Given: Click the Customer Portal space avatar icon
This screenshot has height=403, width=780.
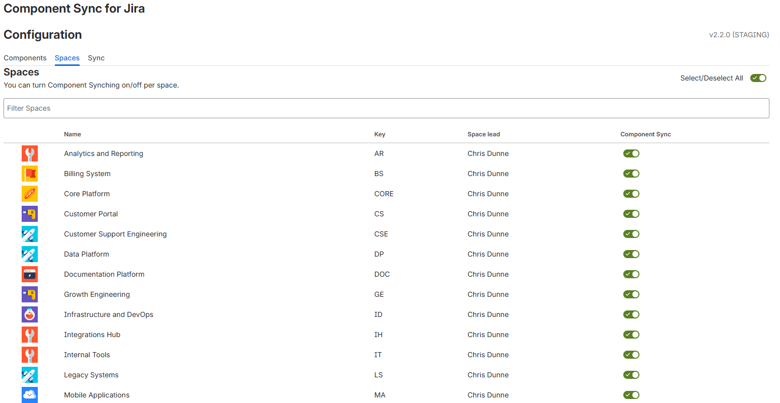Looking at the screenshot, I should point(29,214).
